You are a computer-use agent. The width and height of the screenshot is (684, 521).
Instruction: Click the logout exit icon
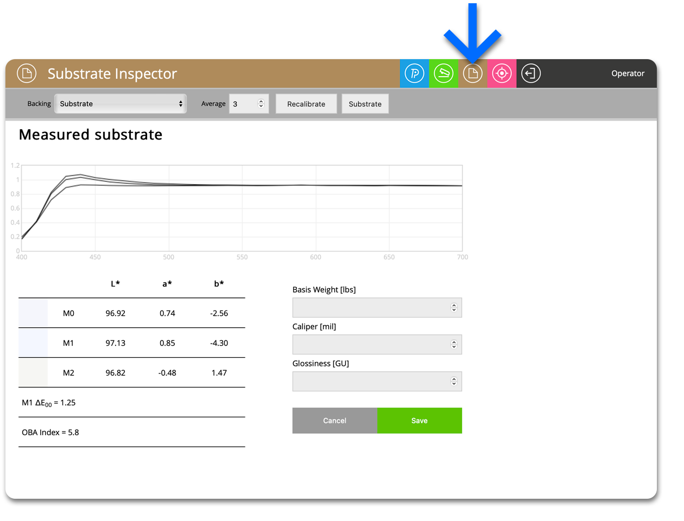coord(531,73)
